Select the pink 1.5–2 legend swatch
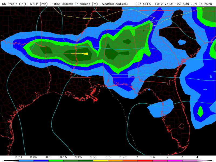Image resolution: width=216 pixels, height=162 pixels. pyautogui.click(x=160, y=161)
